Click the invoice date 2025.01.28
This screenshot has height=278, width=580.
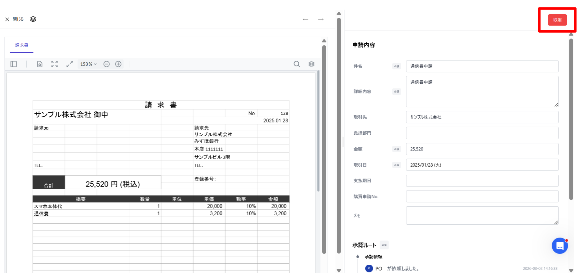tap(276, 120)
